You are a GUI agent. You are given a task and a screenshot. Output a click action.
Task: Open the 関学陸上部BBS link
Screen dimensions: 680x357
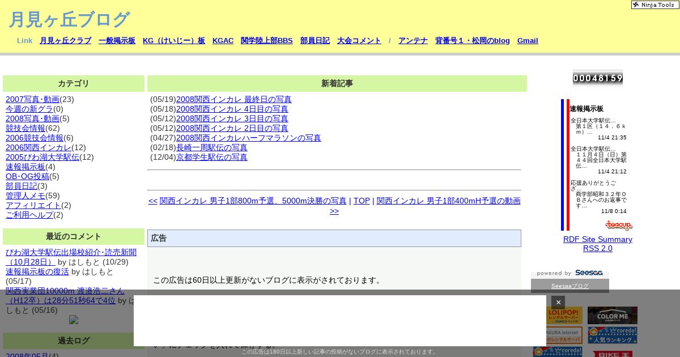pyautogui.click(x=267, y=41)
